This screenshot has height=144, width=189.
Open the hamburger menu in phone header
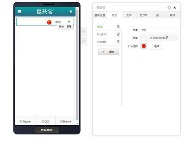pos(19,12)
